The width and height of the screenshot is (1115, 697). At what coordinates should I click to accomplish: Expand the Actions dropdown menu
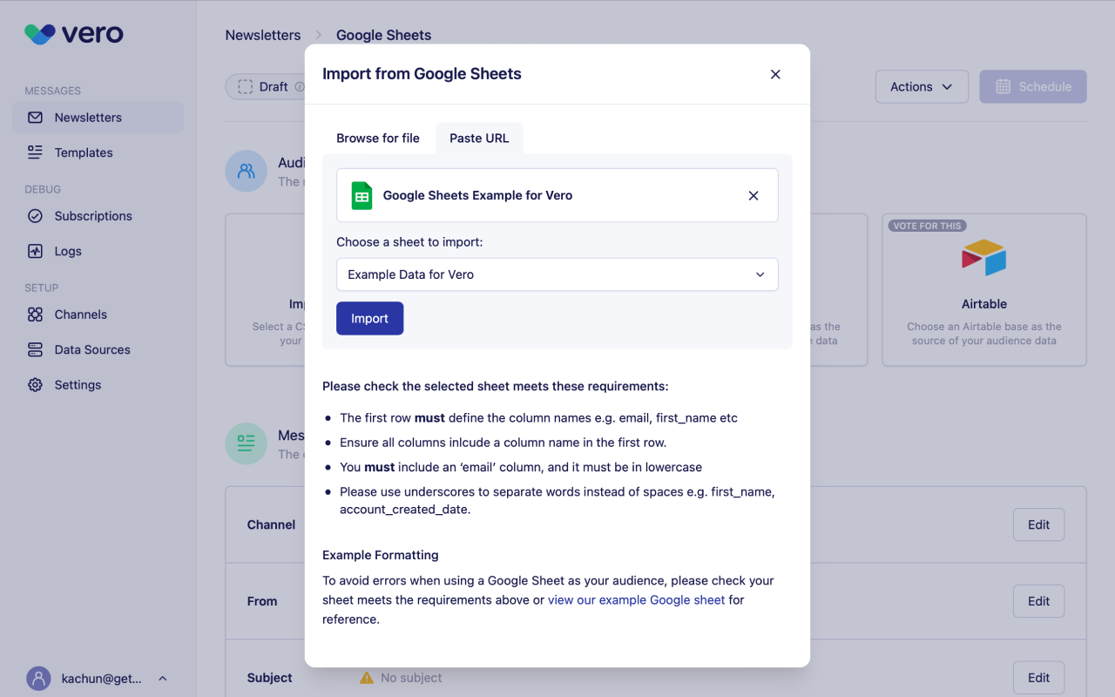pyautogui.click(x=921, y=87)
